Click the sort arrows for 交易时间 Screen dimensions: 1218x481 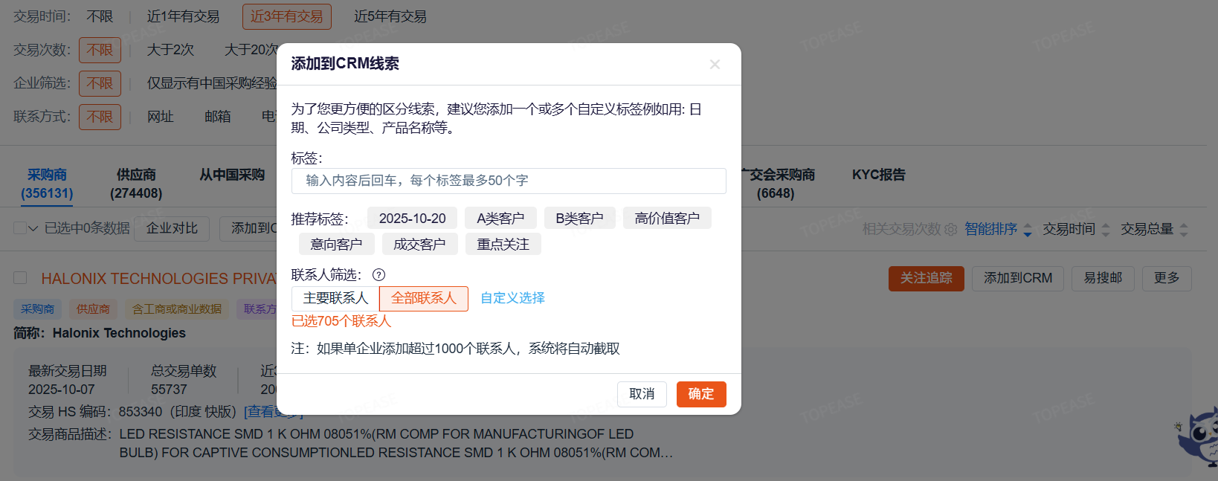click(x=1106, y=230)
